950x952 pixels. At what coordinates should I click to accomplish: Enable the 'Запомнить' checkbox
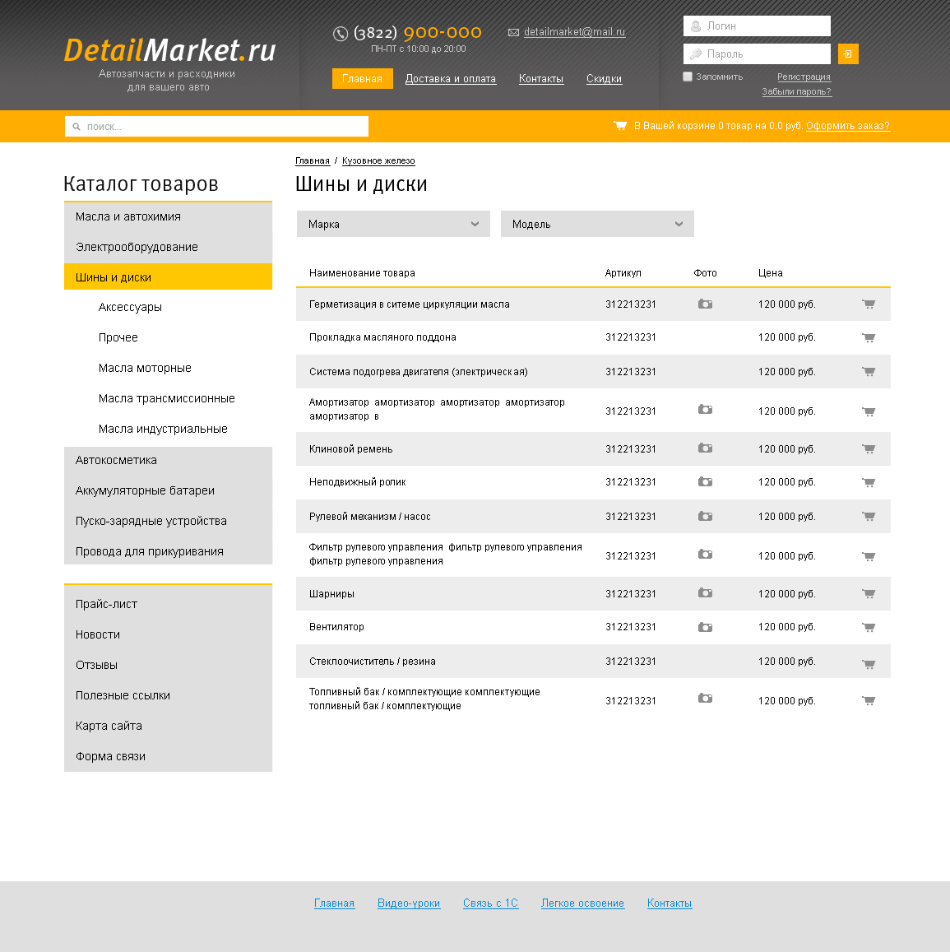click(x=688, y=77)
